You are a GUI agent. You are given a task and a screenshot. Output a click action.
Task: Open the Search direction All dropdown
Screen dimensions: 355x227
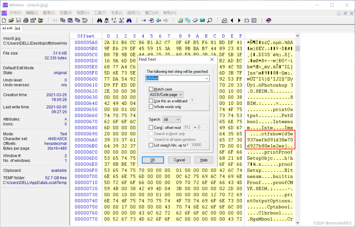pos(171,119)
